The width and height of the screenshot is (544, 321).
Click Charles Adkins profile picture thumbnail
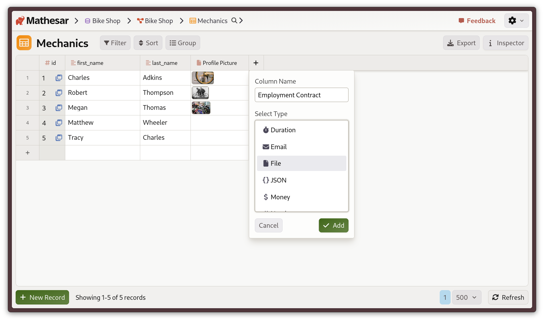tap(203, 78)
